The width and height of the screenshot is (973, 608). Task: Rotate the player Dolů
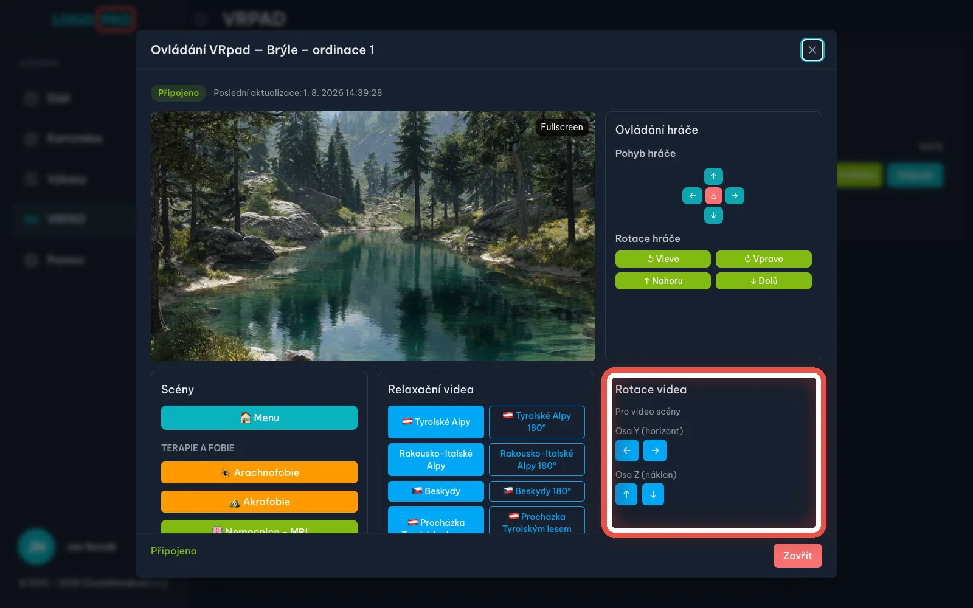(764, 281)
